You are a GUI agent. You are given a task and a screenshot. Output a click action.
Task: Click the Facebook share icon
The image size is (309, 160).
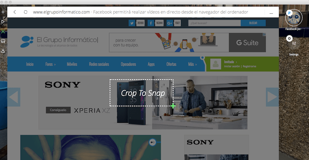pos(151,23)
